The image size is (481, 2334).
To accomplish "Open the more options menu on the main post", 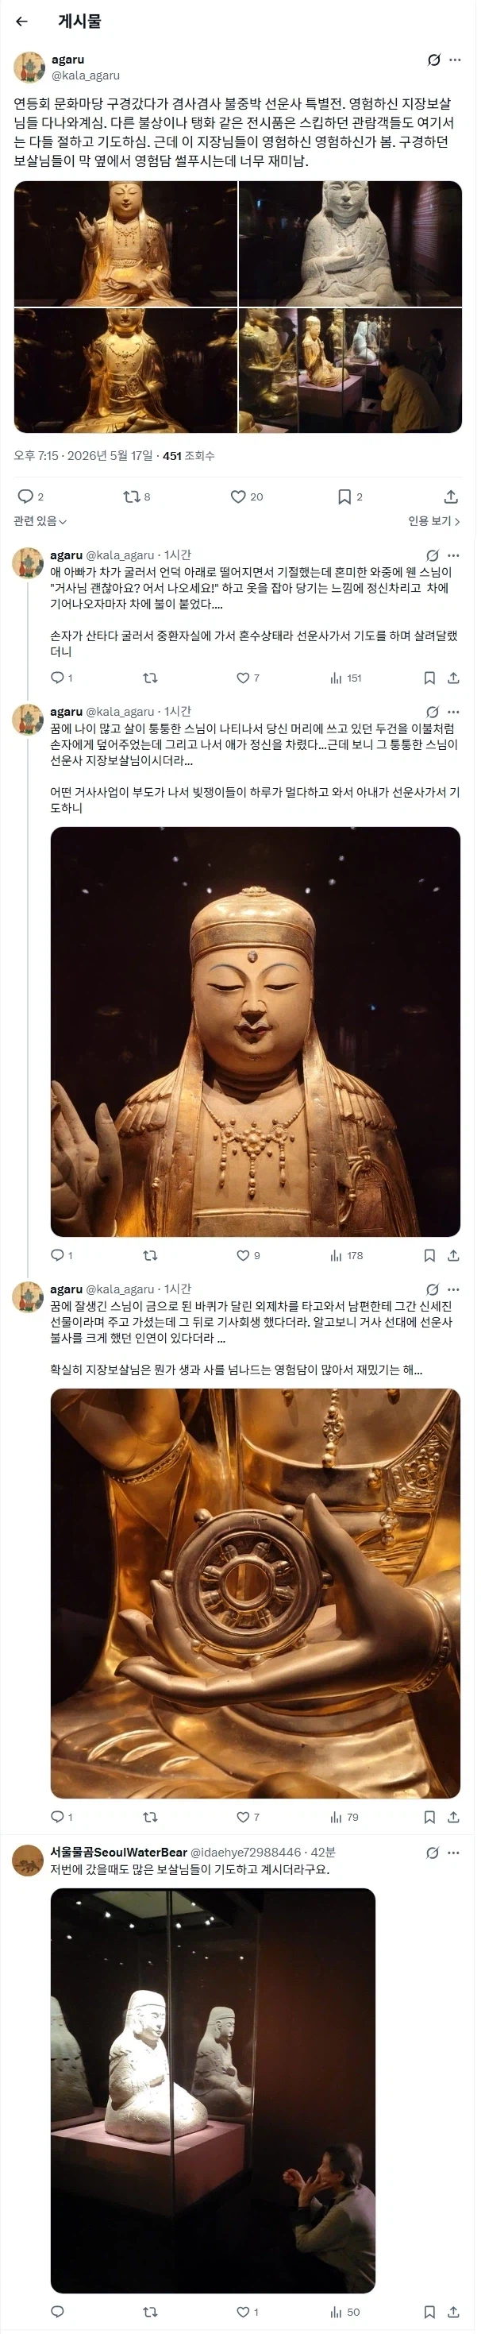I will pos(455,60).
